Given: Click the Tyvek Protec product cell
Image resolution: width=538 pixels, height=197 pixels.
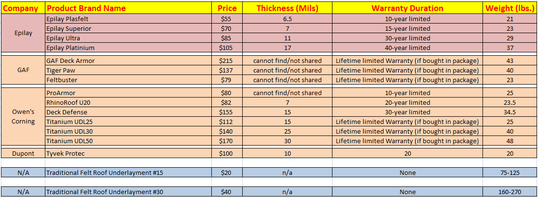Looking at the screenshot, I should point(128,154).
